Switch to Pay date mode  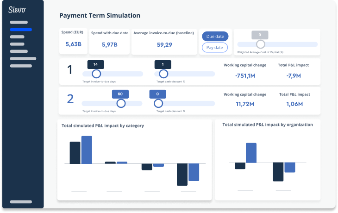click(x=215, y=47)
